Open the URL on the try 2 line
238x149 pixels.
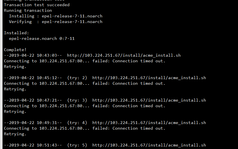click(149, 78)
